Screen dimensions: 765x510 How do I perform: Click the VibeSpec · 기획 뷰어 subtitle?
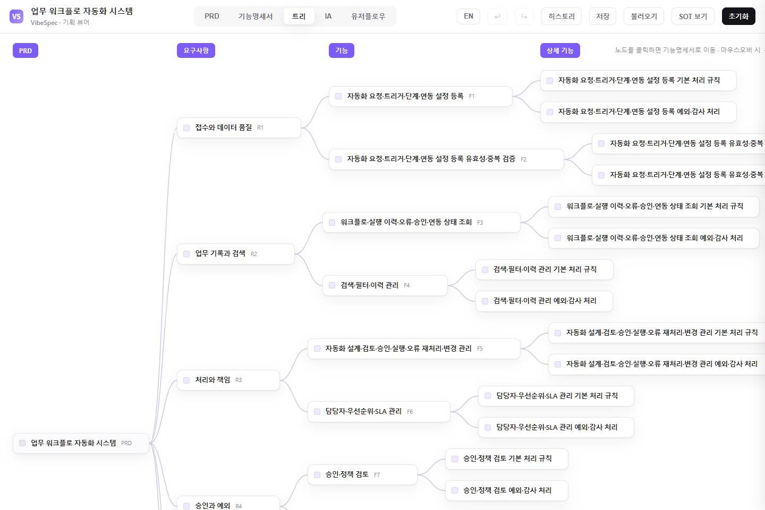(60, 23)
